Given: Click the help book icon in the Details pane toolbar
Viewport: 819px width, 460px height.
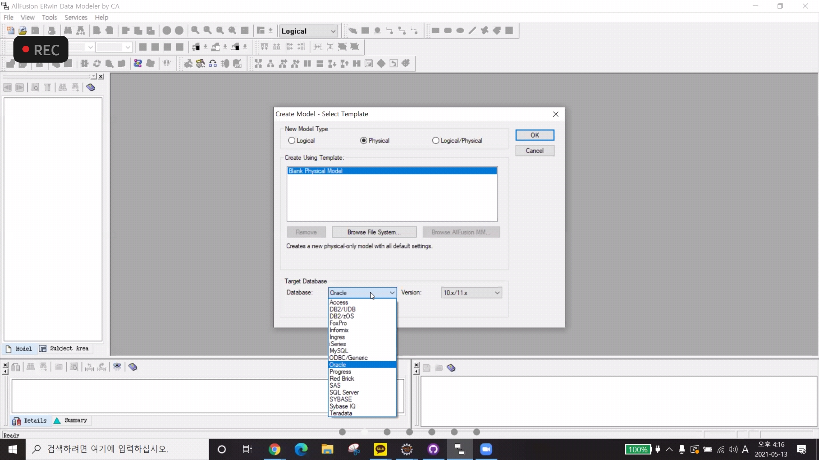Looking at the screenshot, I should pos(133,367).
